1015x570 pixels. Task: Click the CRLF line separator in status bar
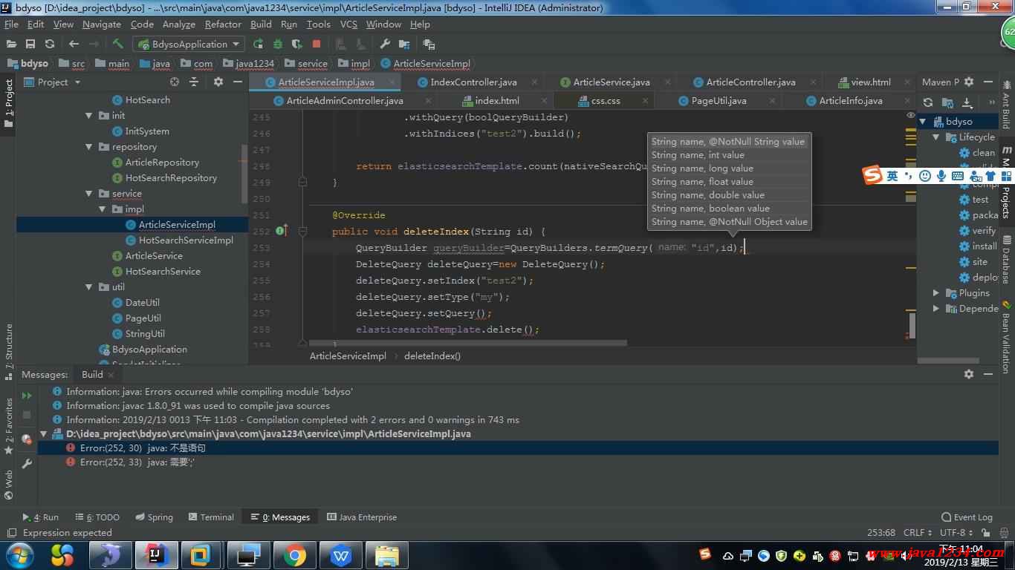pos(918,533)
